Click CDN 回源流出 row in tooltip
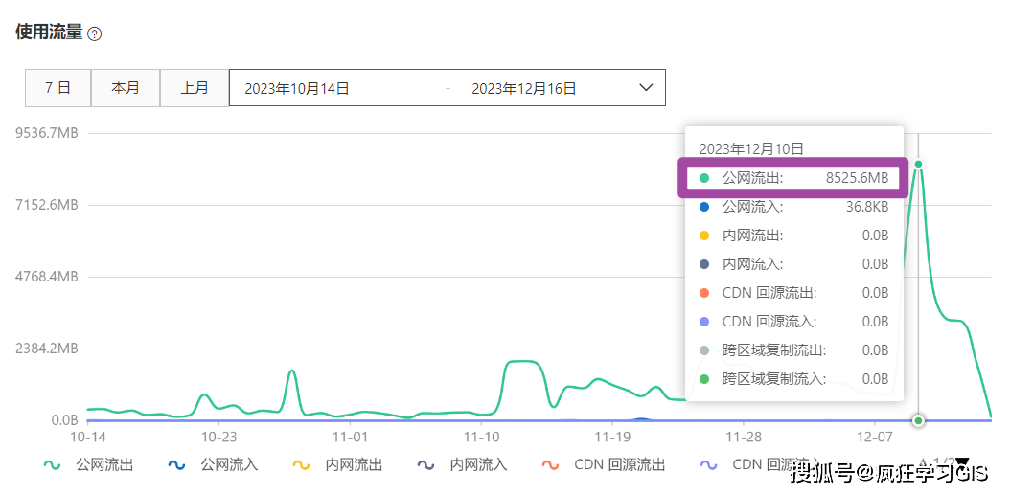 pyautogui.click(x=794, y=293)
